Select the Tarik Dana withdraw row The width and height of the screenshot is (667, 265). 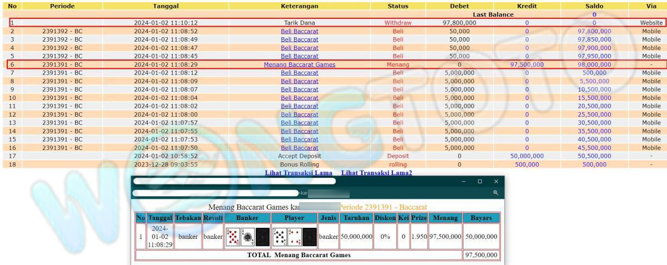tap(300, 23)
